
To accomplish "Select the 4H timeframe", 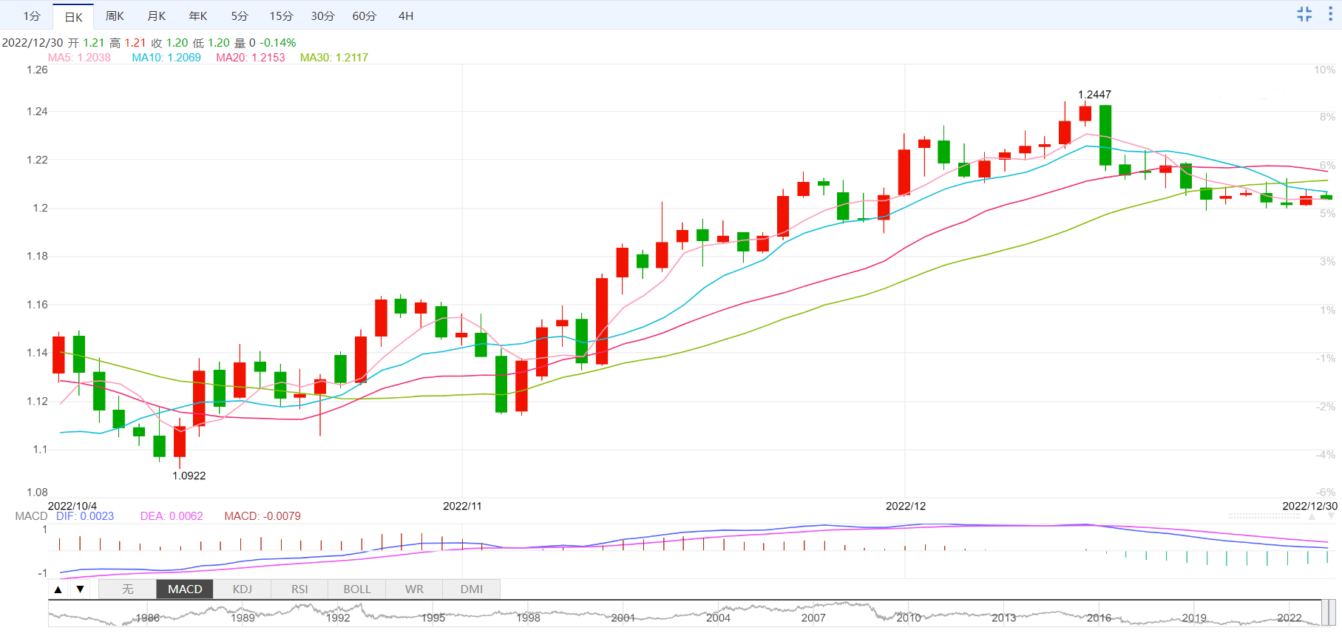I will point(406,16).
